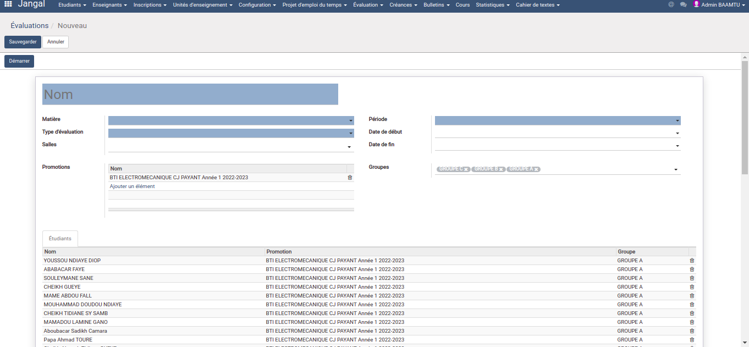Remove student CHEIKH GUEYE using trash icon
The width and height of the screenshot is (749, 347).
pos(692,287)
